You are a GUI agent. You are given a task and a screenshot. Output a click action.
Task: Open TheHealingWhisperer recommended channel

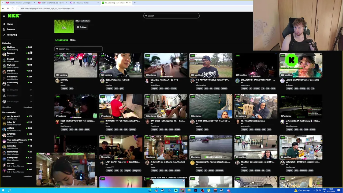coord(17,141)
